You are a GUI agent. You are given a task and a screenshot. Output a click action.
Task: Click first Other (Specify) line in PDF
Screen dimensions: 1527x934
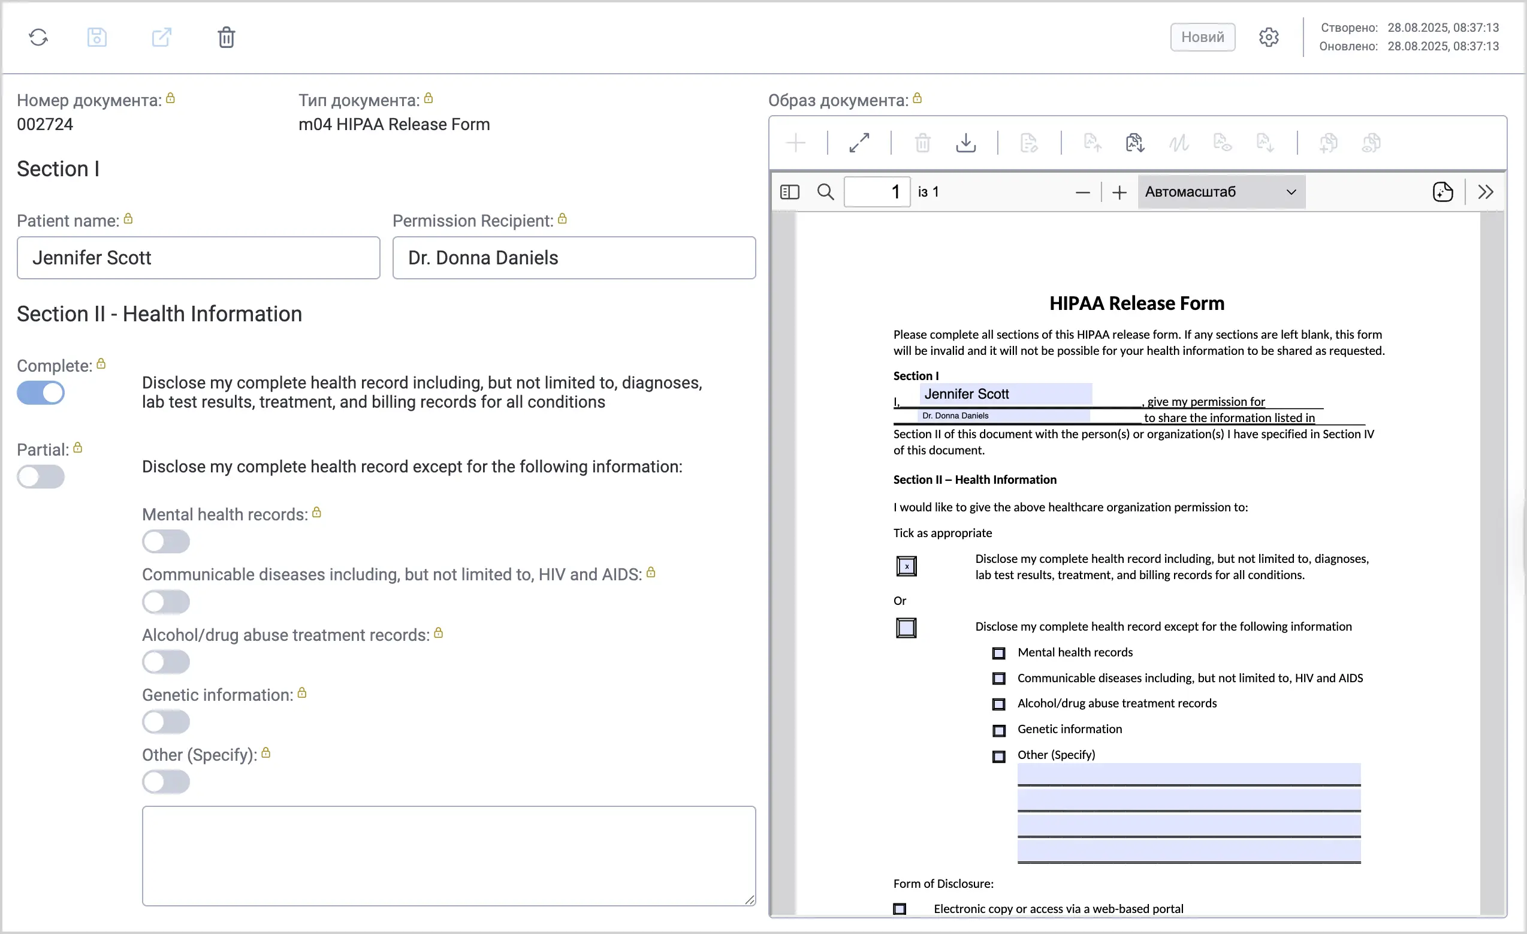[x=1188, y=774]
